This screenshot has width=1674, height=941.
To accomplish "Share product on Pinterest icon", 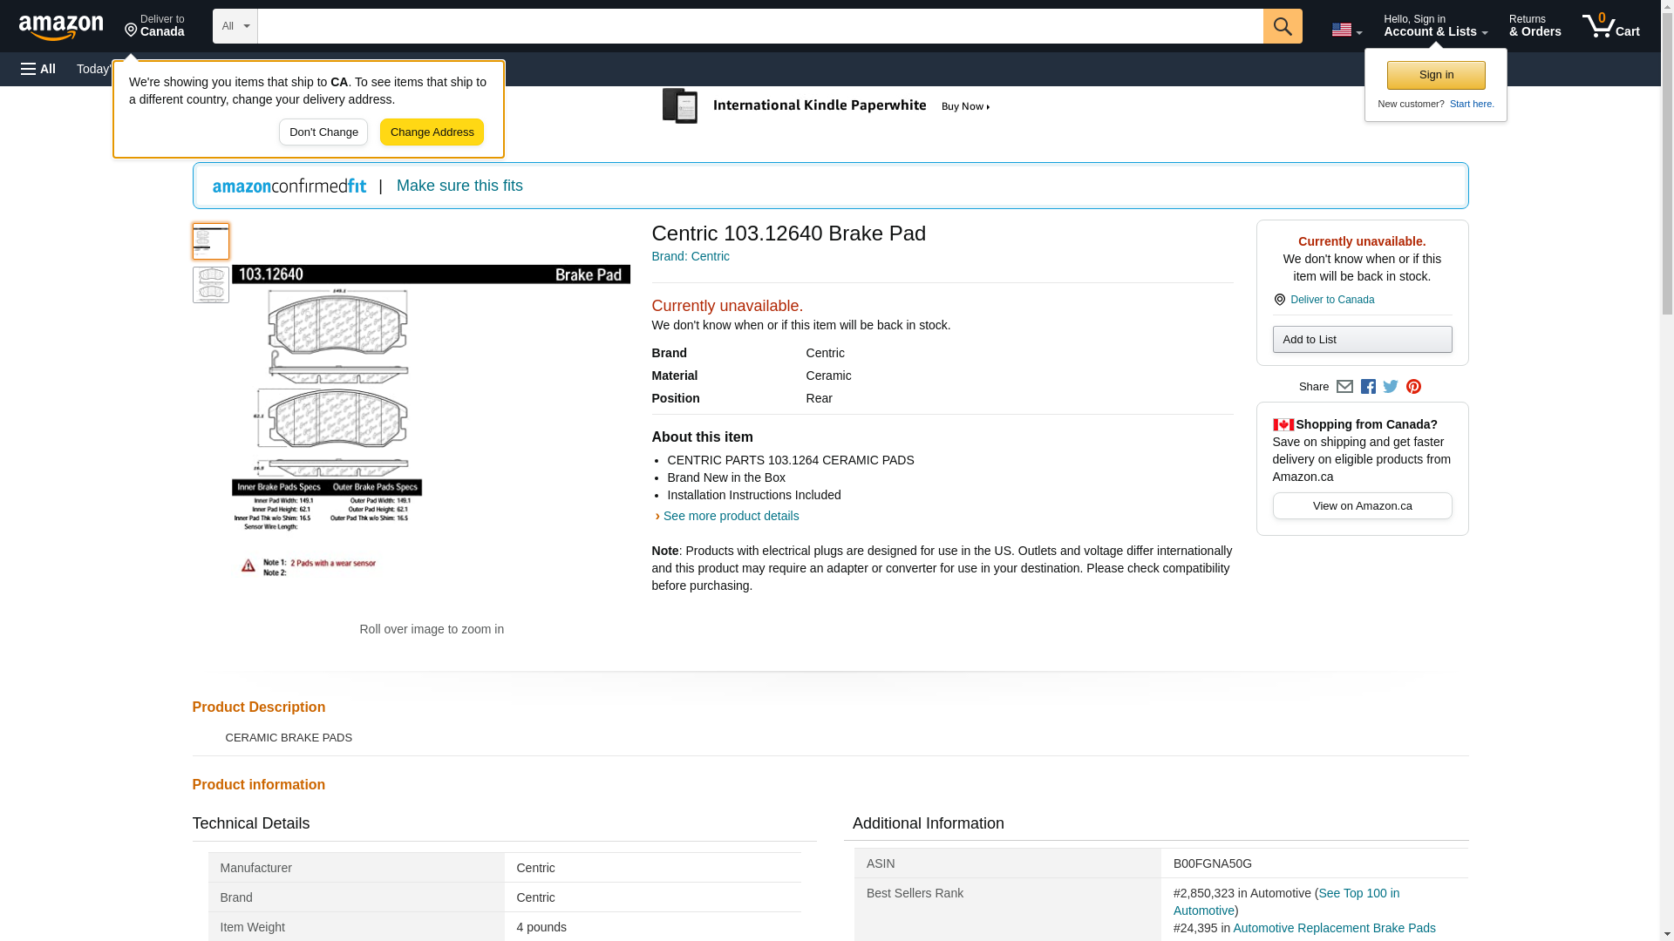I will click(1413, 387).
